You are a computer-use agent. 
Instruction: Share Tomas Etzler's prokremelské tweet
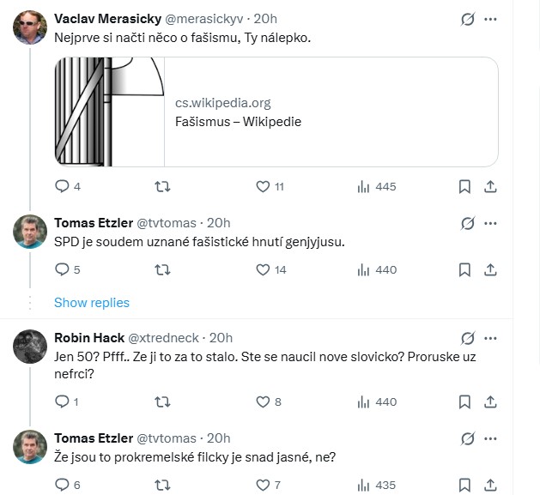490,485
